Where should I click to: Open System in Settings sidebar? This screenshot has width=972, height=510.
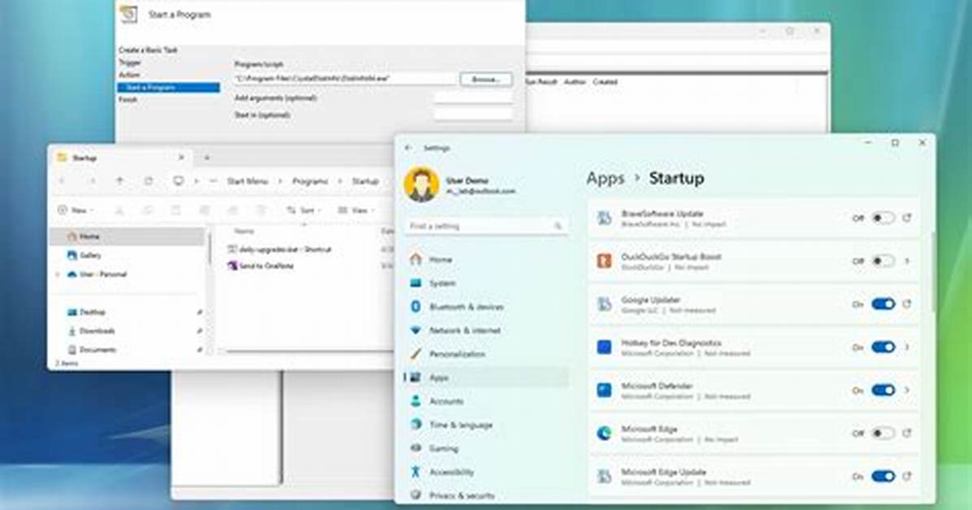pos(485,283)
